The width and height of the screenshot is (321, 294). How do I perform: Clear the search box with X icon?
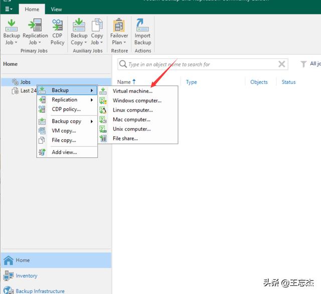tap(282, 64)
